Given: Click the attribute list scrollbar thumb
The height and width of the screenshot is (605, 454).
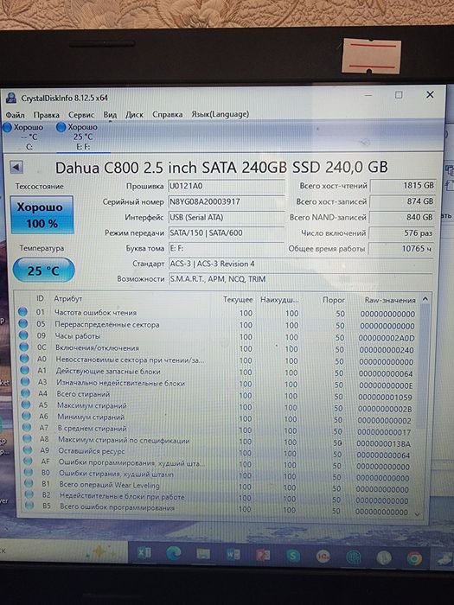Looking at the screenshot, I should [x=424, y=366].
